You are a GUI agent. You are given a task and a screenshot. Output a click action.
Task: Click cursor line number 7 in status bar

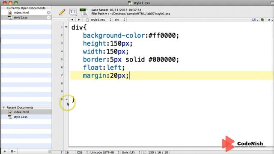61,152
